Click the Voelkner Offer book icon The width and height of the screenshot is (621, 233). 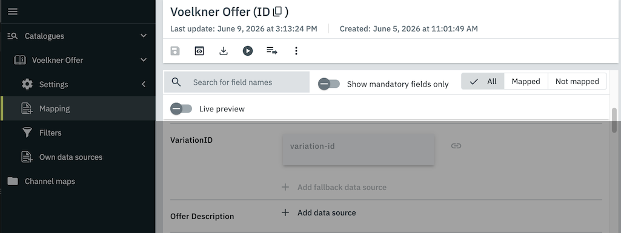coord(20,60)
